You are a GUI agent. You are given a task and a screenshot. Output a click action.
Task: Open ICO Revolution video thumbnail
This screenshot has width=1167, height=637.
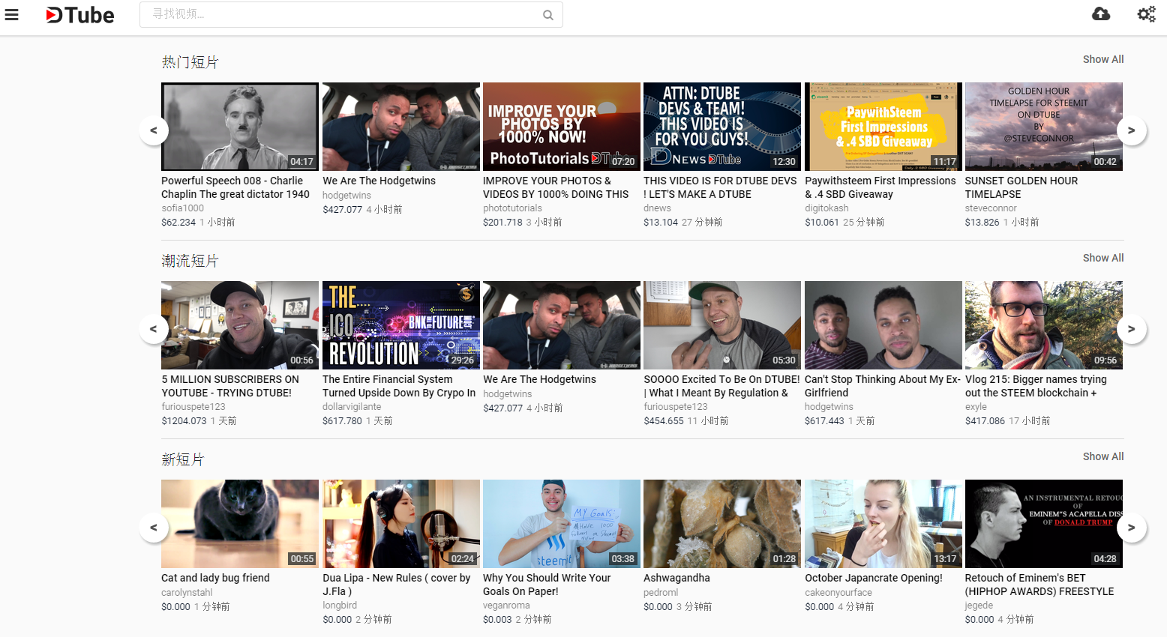[401, 325]
